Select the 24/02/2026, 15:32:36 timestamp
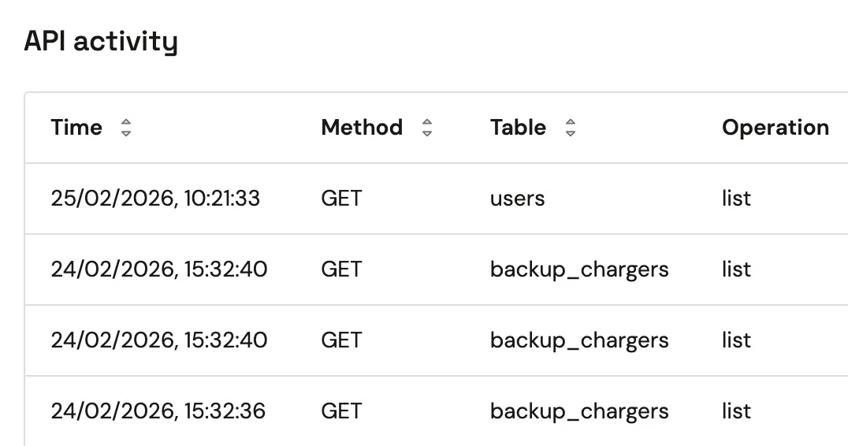Image resolution: width=848 pixels, height=446 pixels. (x=158, y=411)
